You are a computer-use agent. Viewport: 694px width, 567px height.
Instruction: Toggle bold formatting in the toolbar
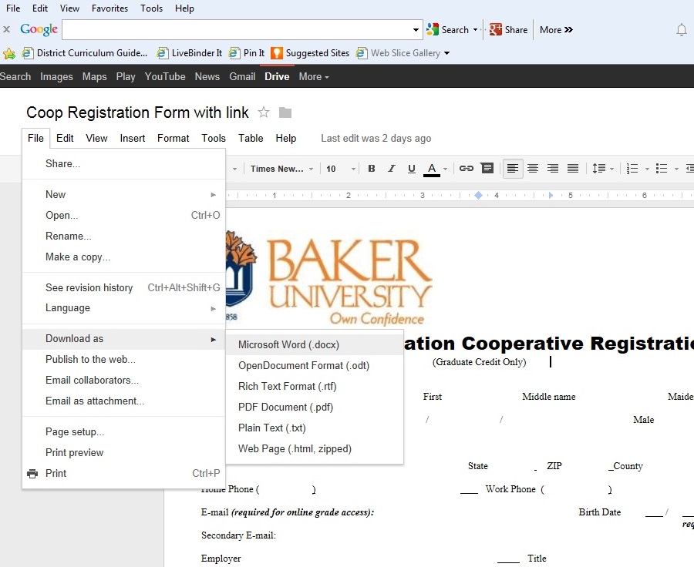click(372, 169)
